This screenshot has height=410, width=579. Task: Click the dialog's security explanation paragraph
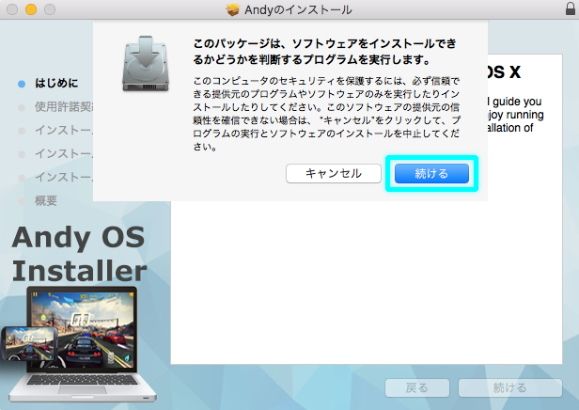[x=326, y=114]
